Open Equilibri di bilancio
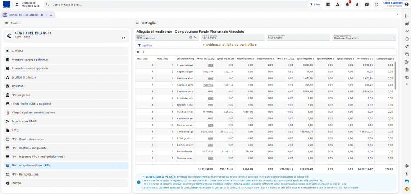The width and height of the screenshot is (411, 194). click(x=66, y=77)
